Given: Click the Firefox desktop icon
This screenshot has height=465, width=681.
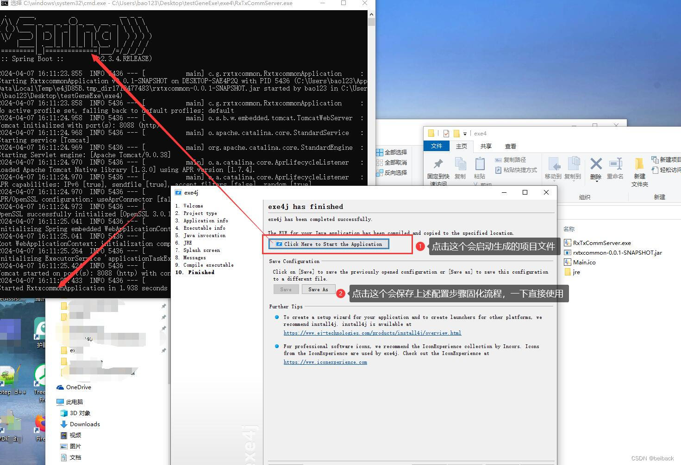Looking at the screenshot, I should pos(40,423).
